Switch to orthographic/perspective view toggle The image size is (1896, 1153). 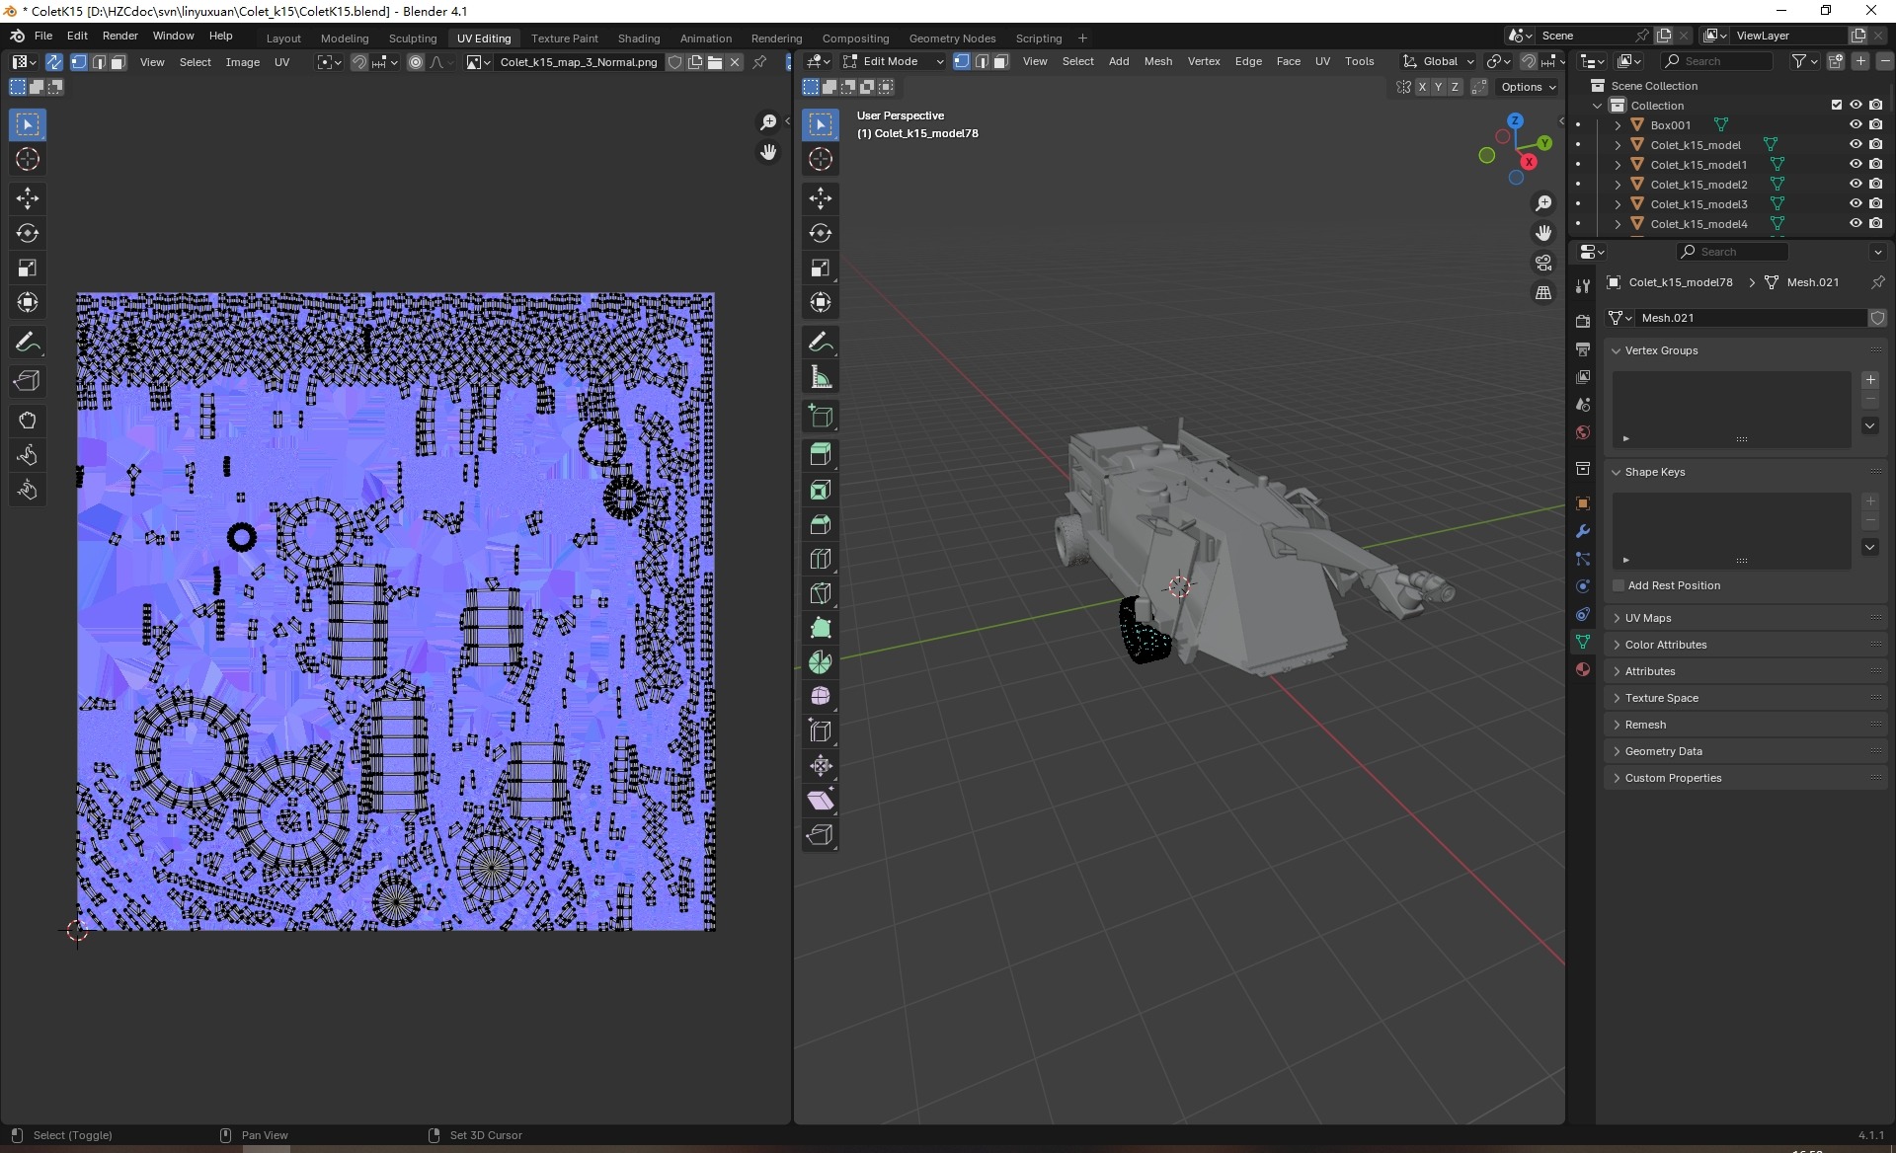click(1543, 292)
